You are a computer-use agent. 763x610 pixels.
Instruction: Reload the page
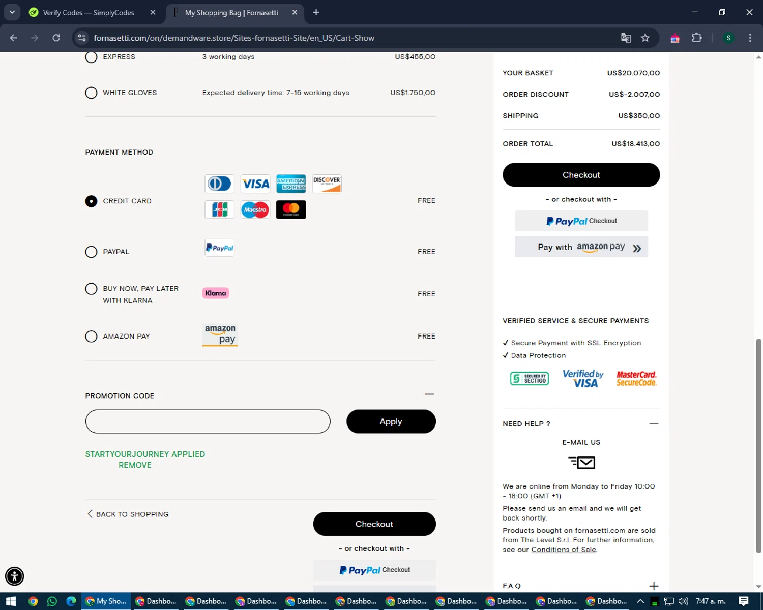[56, 38]
